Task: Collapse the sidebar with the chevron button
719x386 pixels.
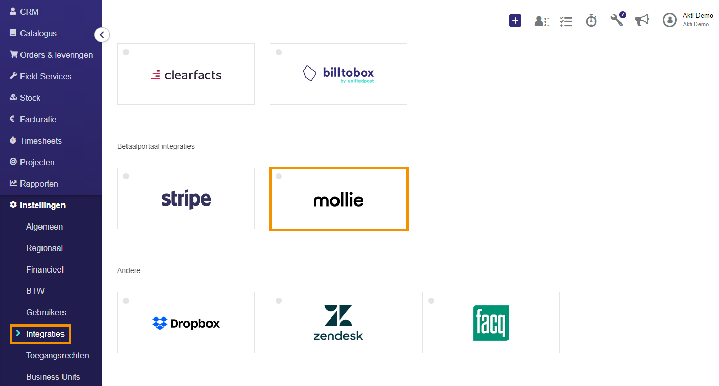Action: point(102,35)
